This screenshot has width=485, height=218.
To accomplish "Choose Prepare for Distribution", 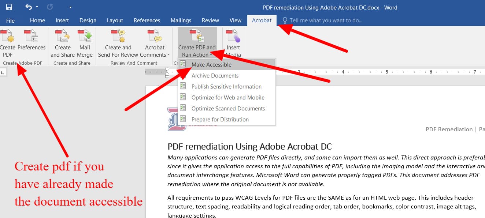I will click(x=226, y=119).
